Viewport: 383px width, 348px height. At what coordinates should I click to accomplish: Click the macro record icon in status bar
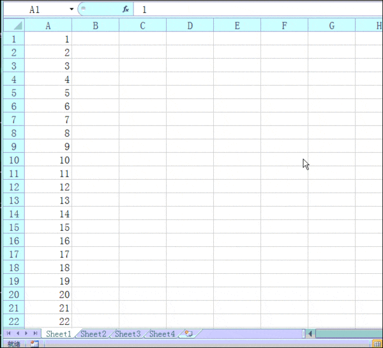pos(34,344)
